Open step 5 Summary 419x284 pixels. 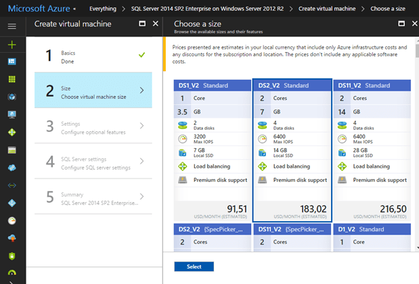[93, 197]
